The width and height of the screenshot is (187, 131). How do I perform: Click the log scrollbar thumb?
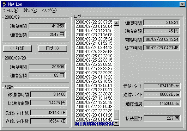point(116,115)
